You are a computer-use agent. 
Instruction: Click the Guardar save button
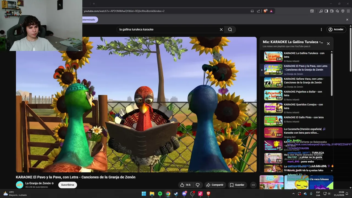pos(237,185)
